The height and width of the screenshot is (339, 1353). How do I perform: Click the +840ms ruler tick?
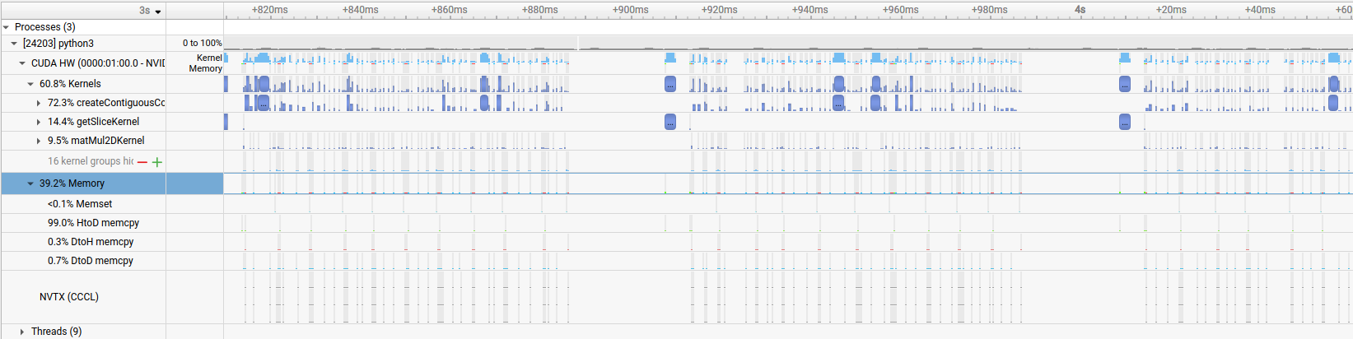click(x=360, y=10)
